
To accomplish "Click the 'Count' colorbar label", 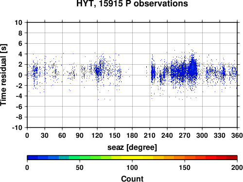I will tap(132, 179).
